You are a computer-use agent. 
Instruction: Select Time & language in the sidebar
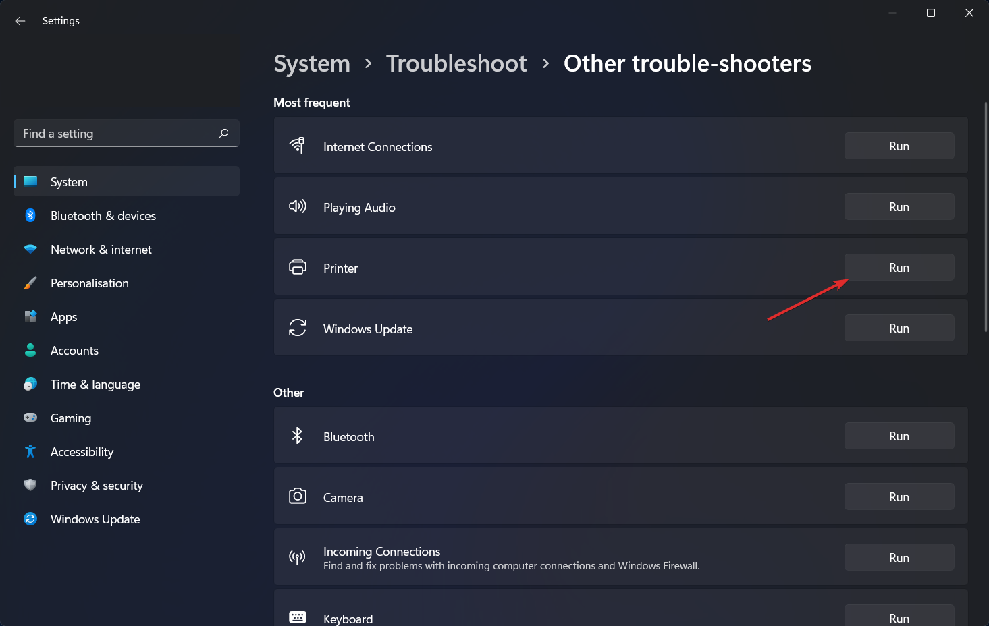tap(126, 384)
